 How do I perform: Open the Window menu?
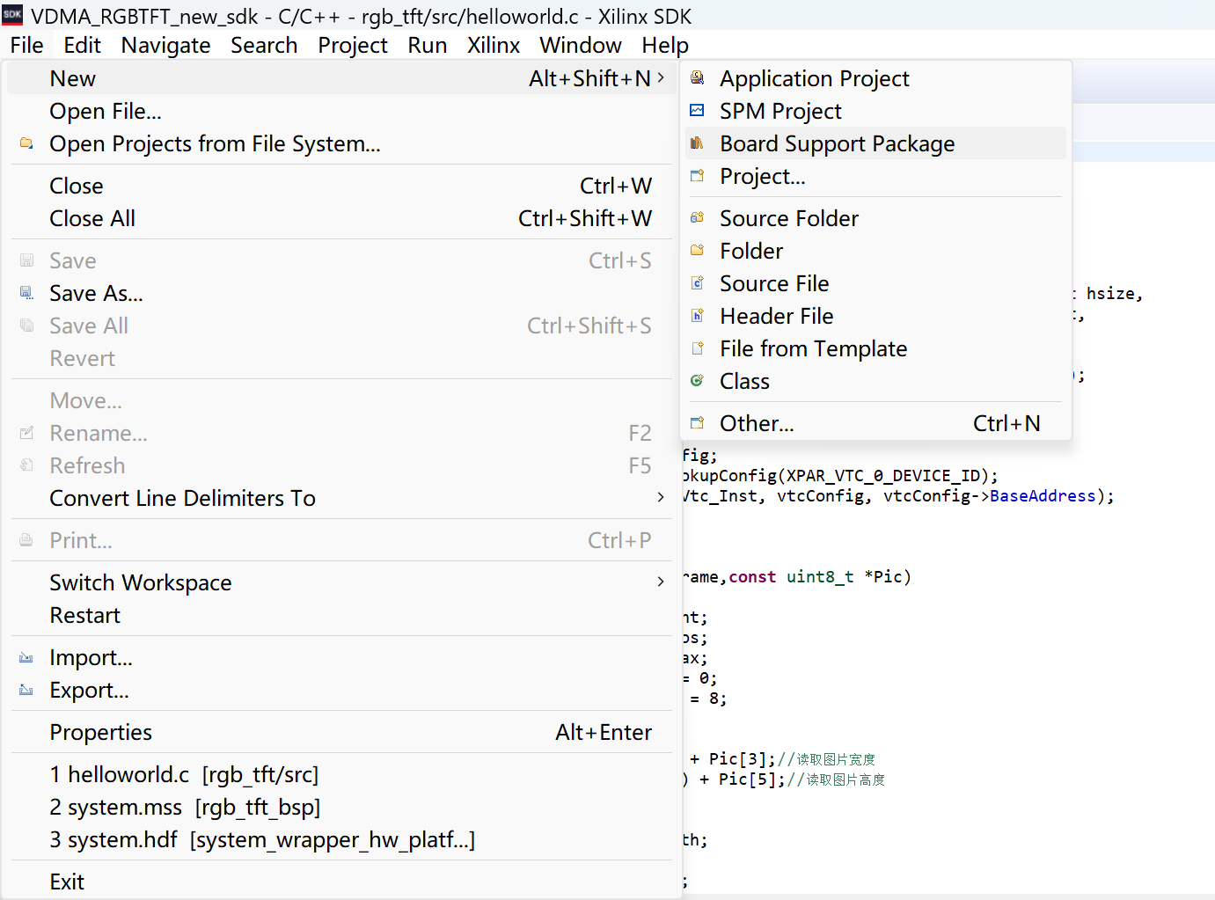tap(581, 46)
